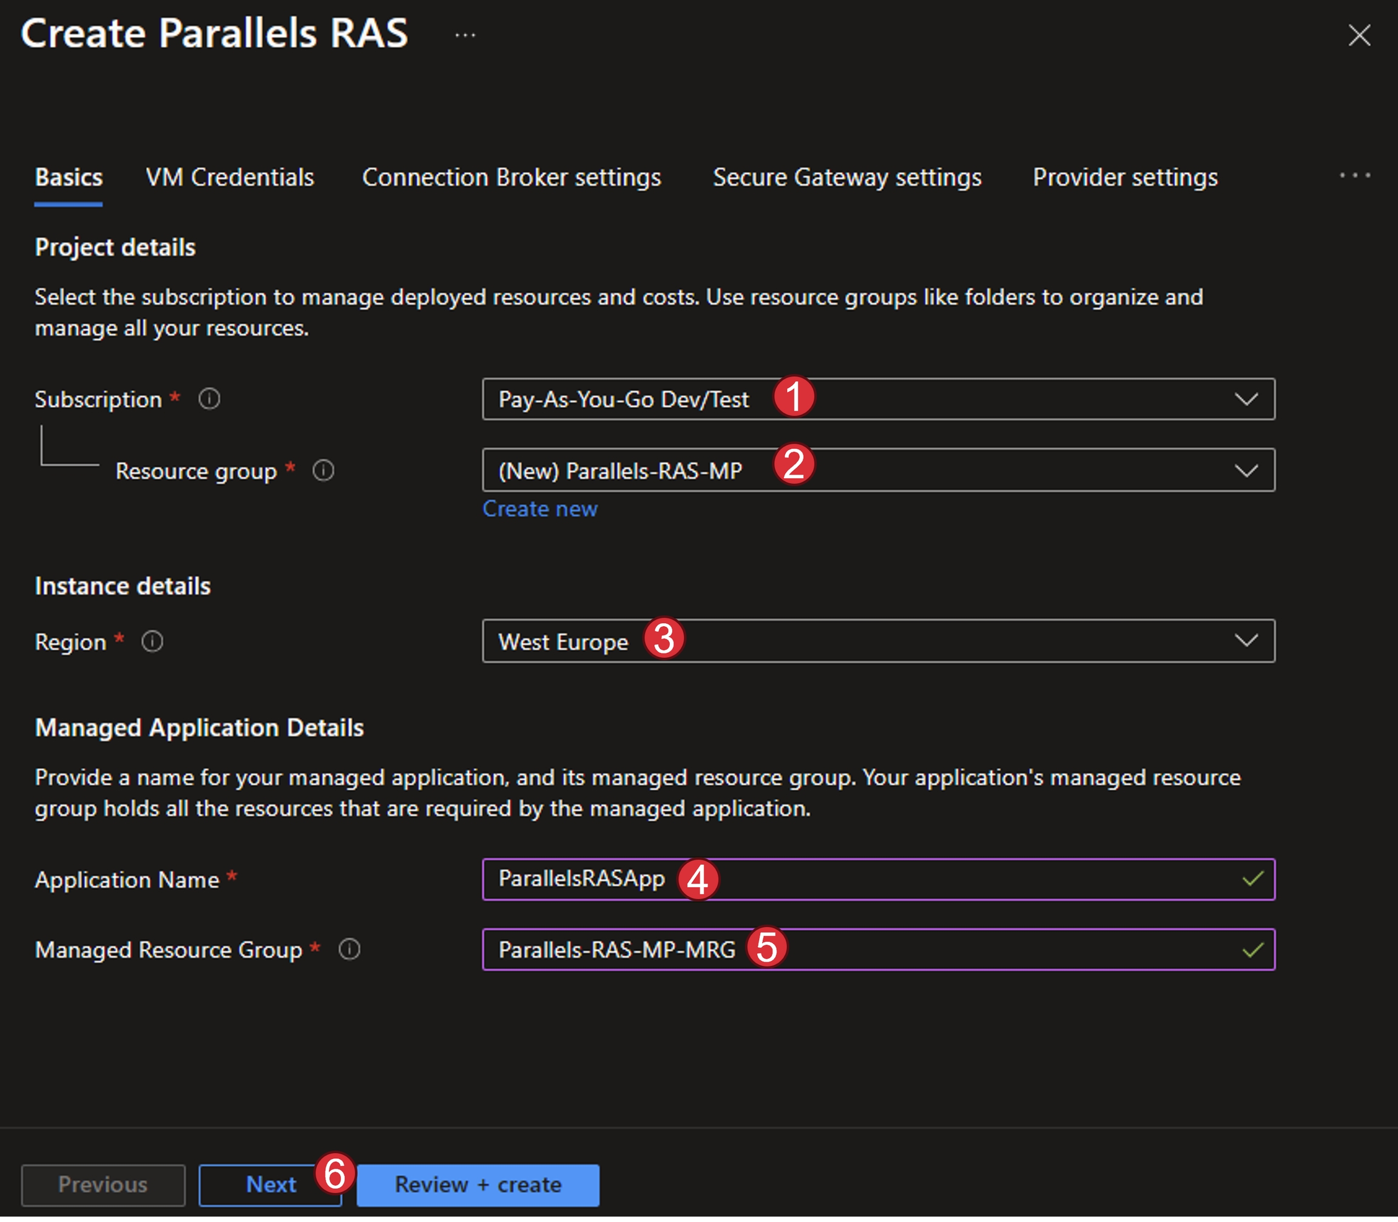Select the Basics tab
Viewport: 1398px width, 1222px height.
[69, 177]
